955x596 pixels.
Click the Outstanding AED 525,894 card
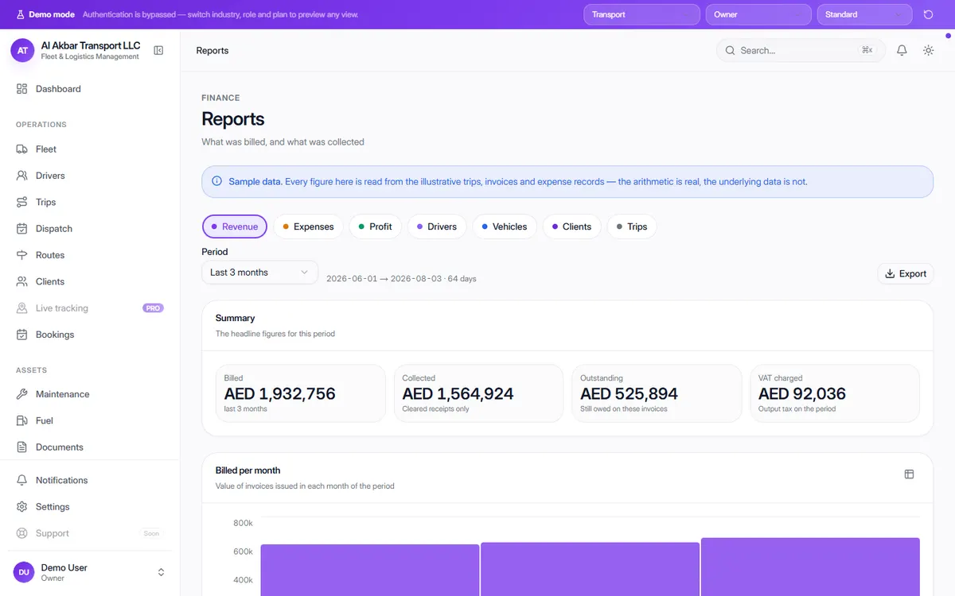[x=657, y=393]
